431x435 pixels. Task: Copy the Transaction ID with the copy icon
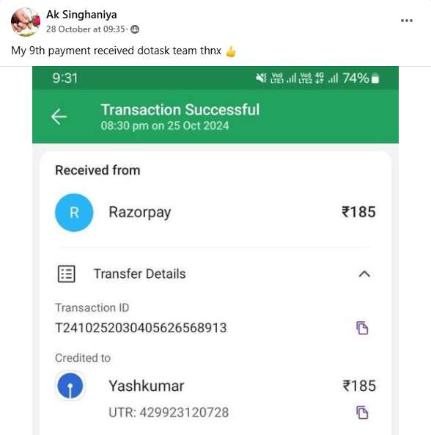tap(362, 328)
